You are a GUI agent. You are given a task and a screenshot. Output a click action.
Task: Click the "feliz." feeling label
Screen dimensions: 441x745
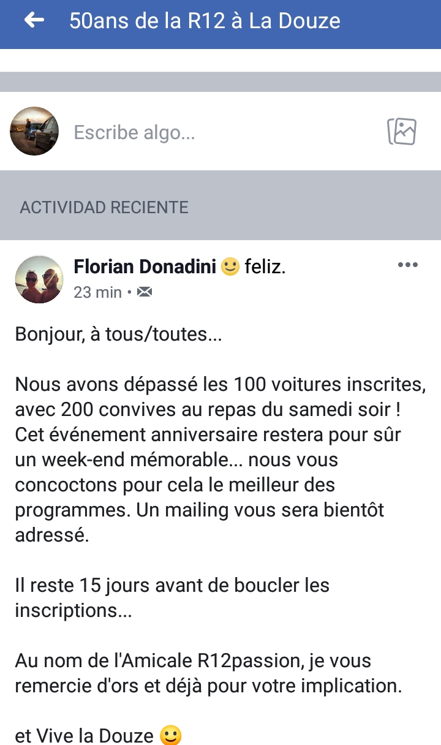pos(265,267)
